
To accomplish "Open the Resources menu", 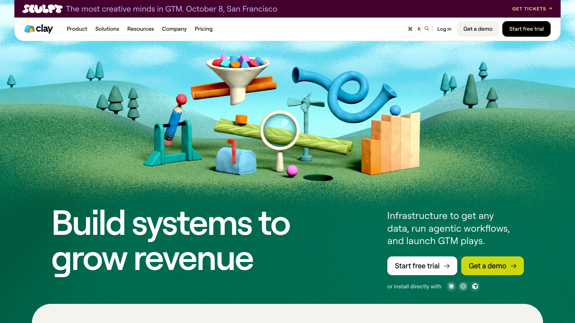I will 141,29.
